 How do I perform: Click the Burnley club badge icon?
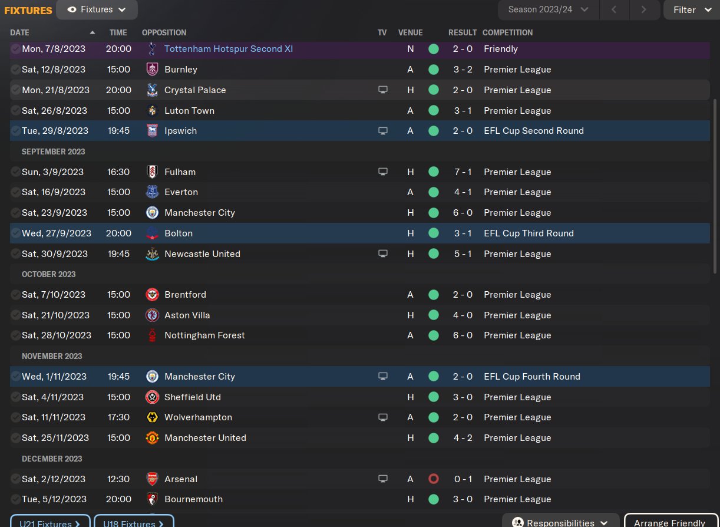click(x=152, y=70)
